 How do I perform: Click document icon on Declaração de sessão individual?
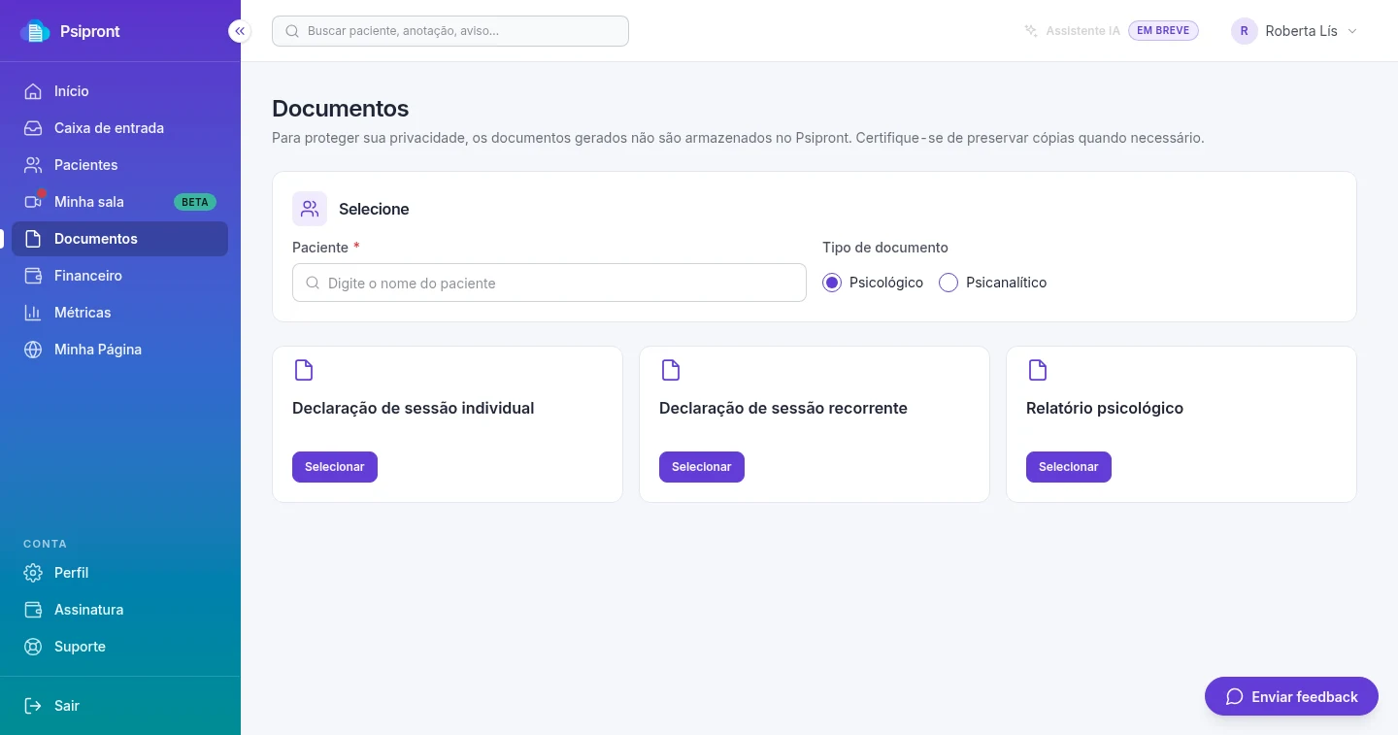(304, 370)
